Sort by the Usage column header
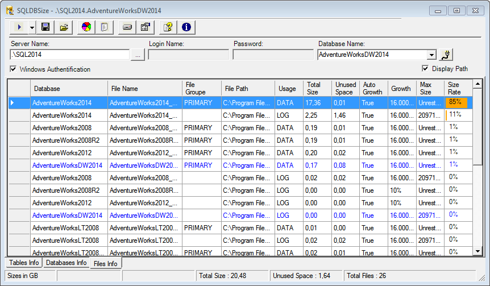 coord(289,88)
